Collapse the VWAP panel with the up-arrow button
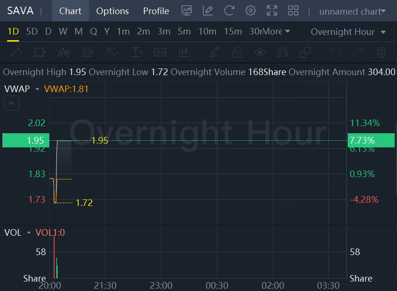The image size is (397, 291). click(12, 103)
